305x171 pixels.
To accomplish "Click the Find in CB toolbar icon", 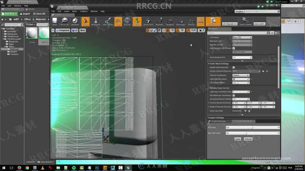I will 64,21.
